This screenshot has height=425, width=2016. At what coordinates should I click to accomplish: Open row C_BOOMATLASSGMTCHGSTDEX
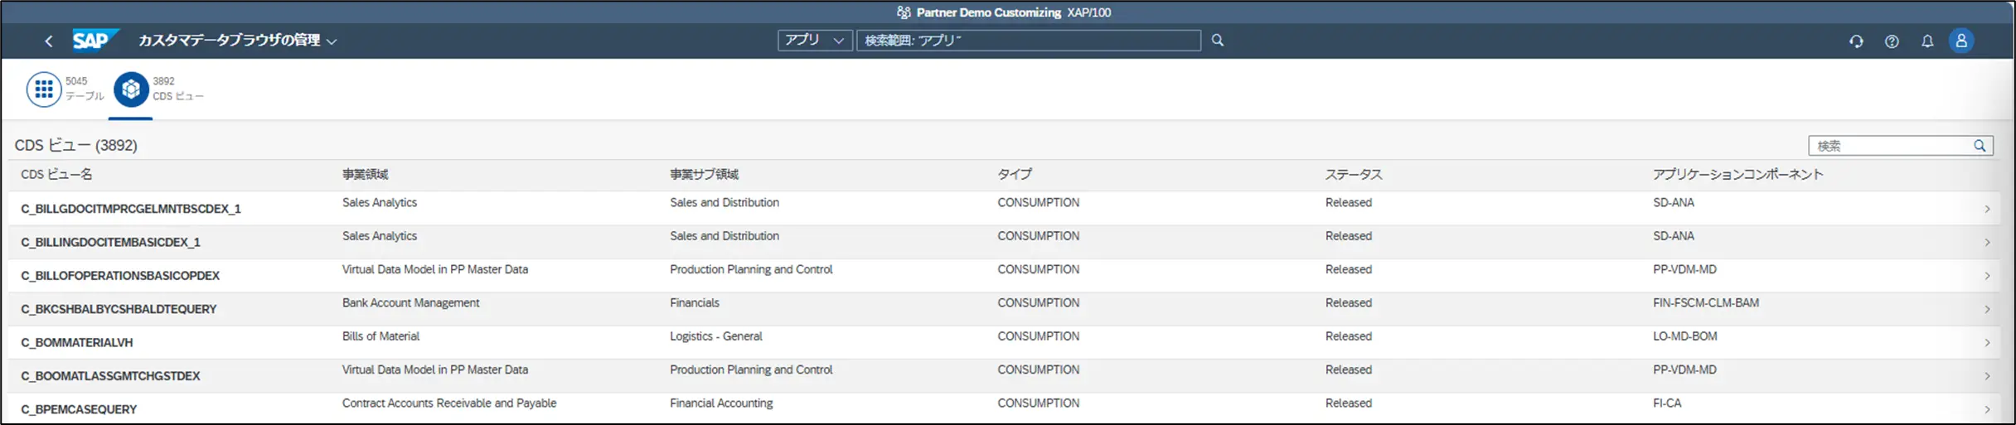tap(1004, 375)
